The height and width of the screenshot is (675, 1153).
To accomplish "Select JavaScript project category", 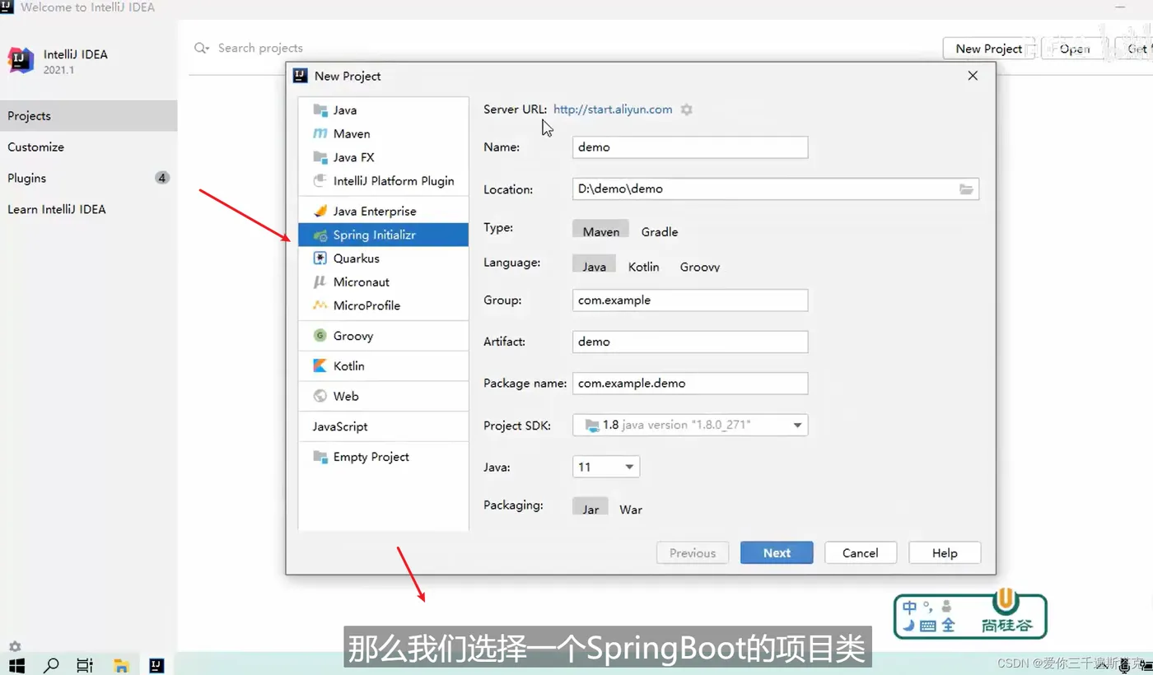I will pos(383,426).
